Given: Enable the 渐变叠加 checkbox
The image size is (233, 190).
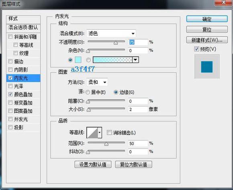Looking at the screenshot, I should click(10, 102).
